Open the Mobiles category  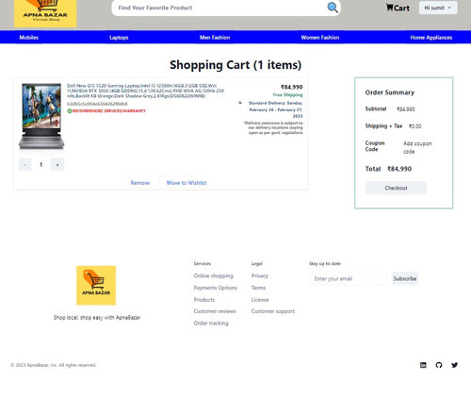29,38
